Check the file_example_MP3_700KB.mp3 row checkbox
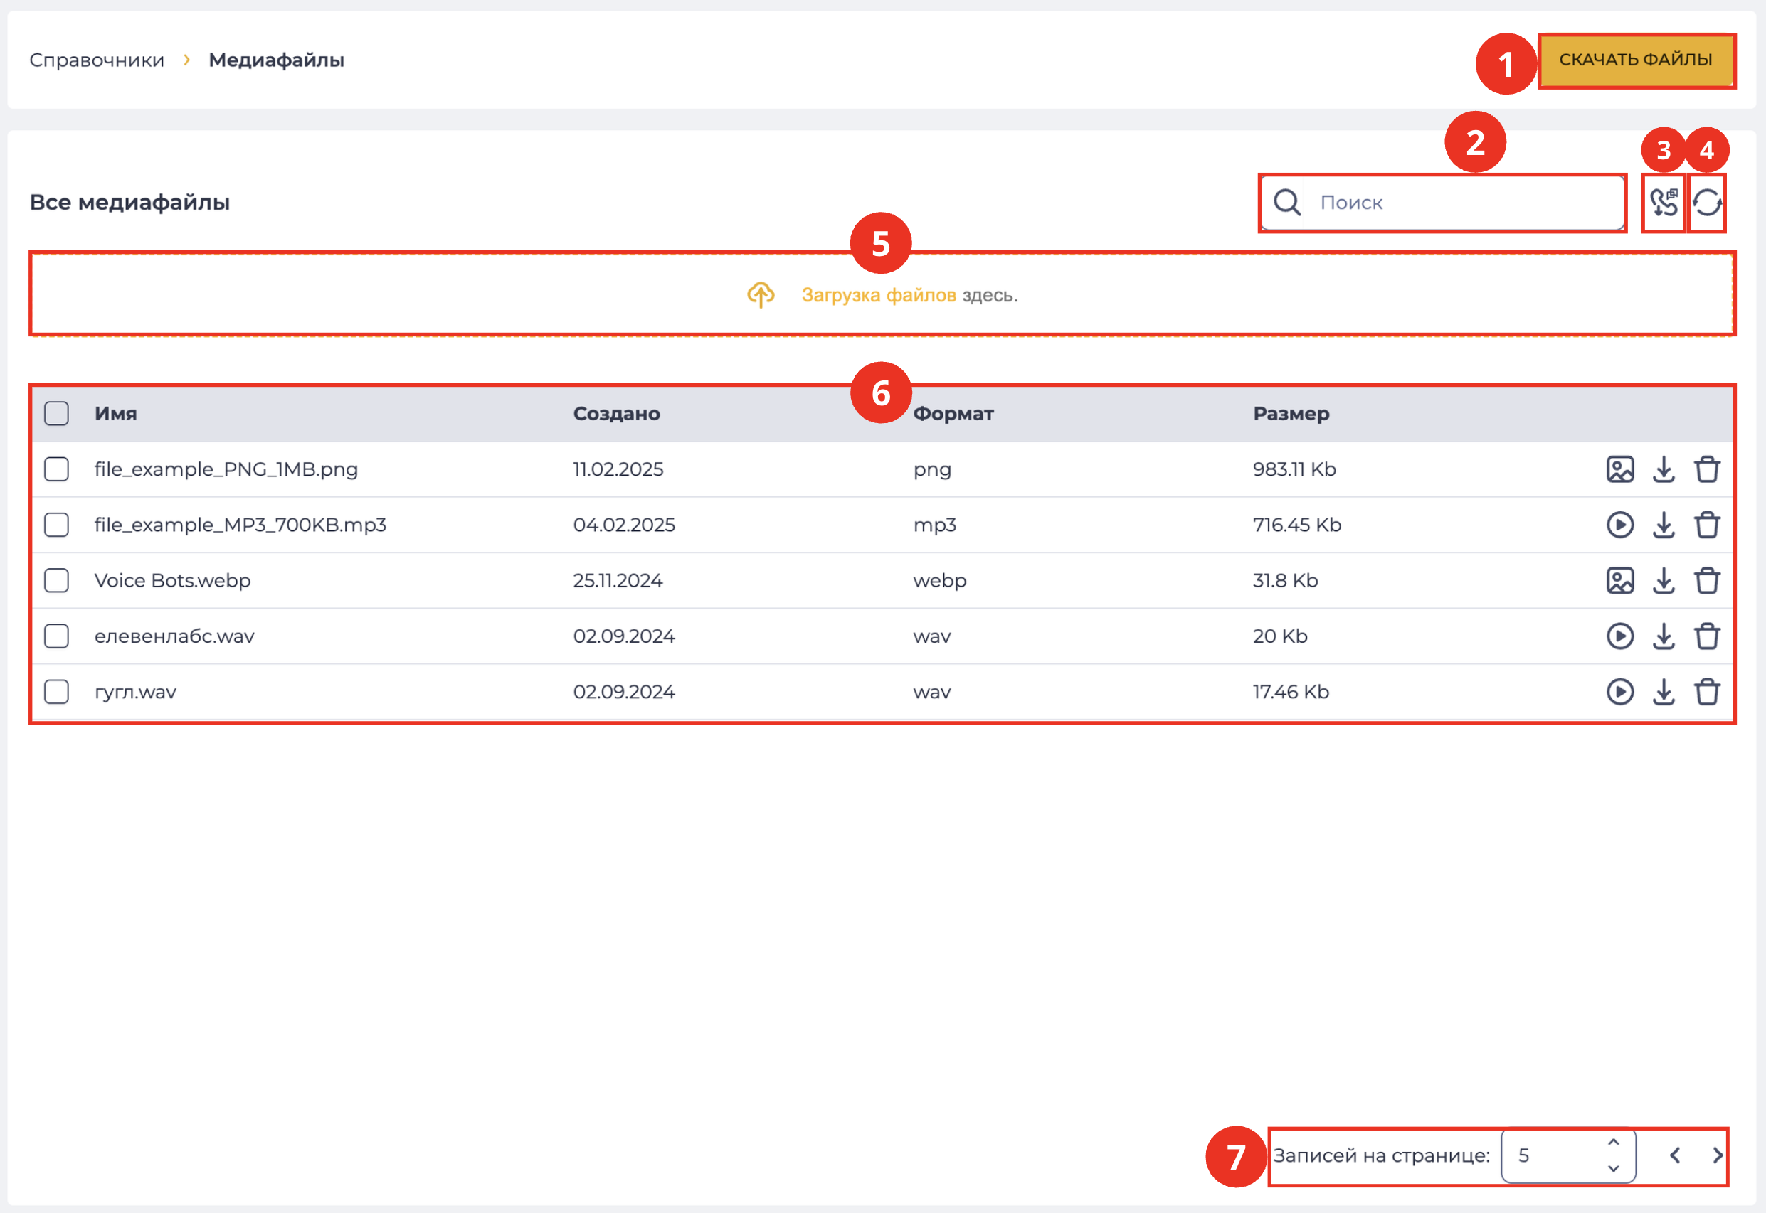Viewport: 1766px width, 1213px height. pos(56,525)
